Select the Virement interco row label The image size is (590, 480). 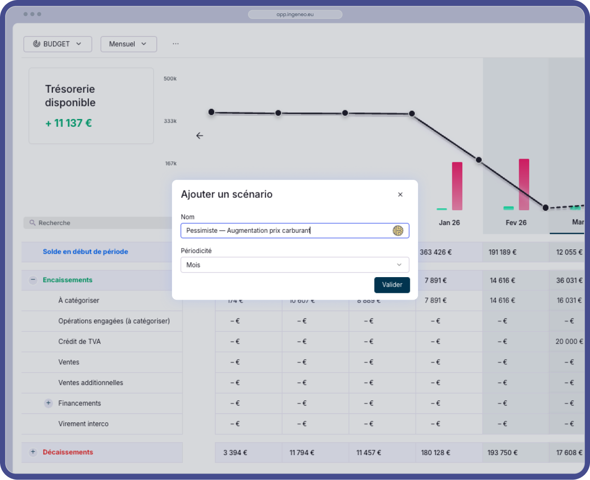(83, 424)
